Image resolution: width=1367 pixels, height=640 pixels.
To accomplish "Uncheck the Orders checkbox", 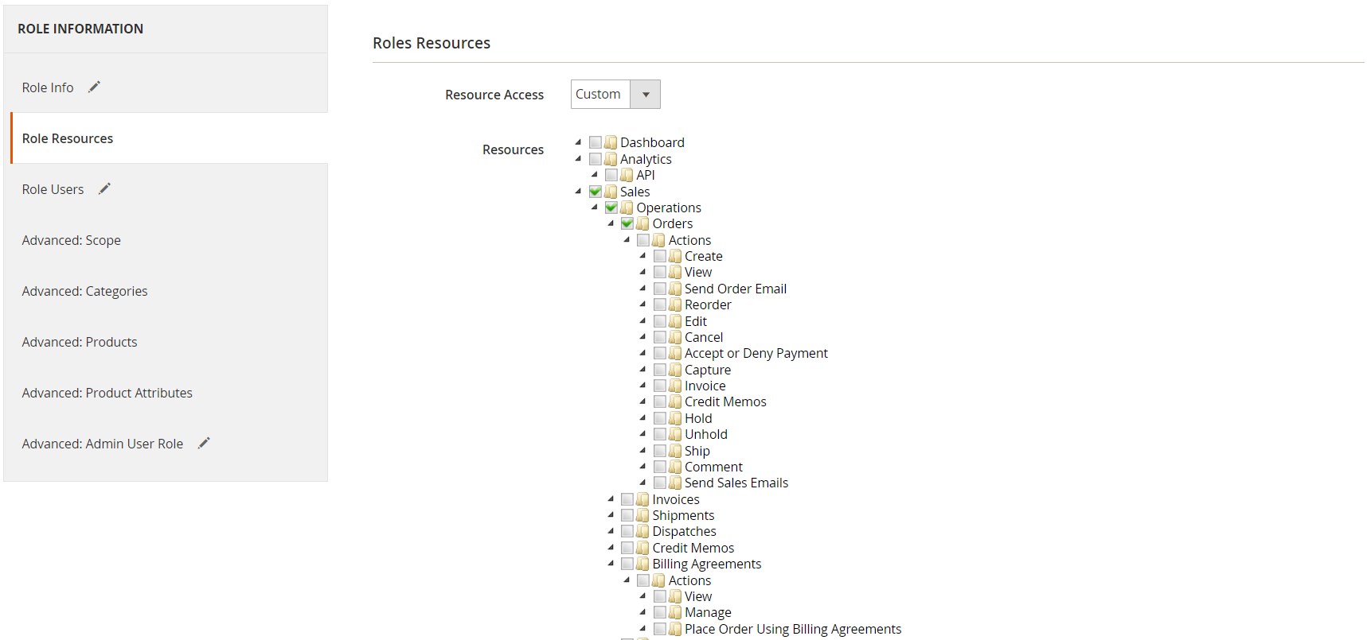I will pyautogui.click(x=627, y=223).
